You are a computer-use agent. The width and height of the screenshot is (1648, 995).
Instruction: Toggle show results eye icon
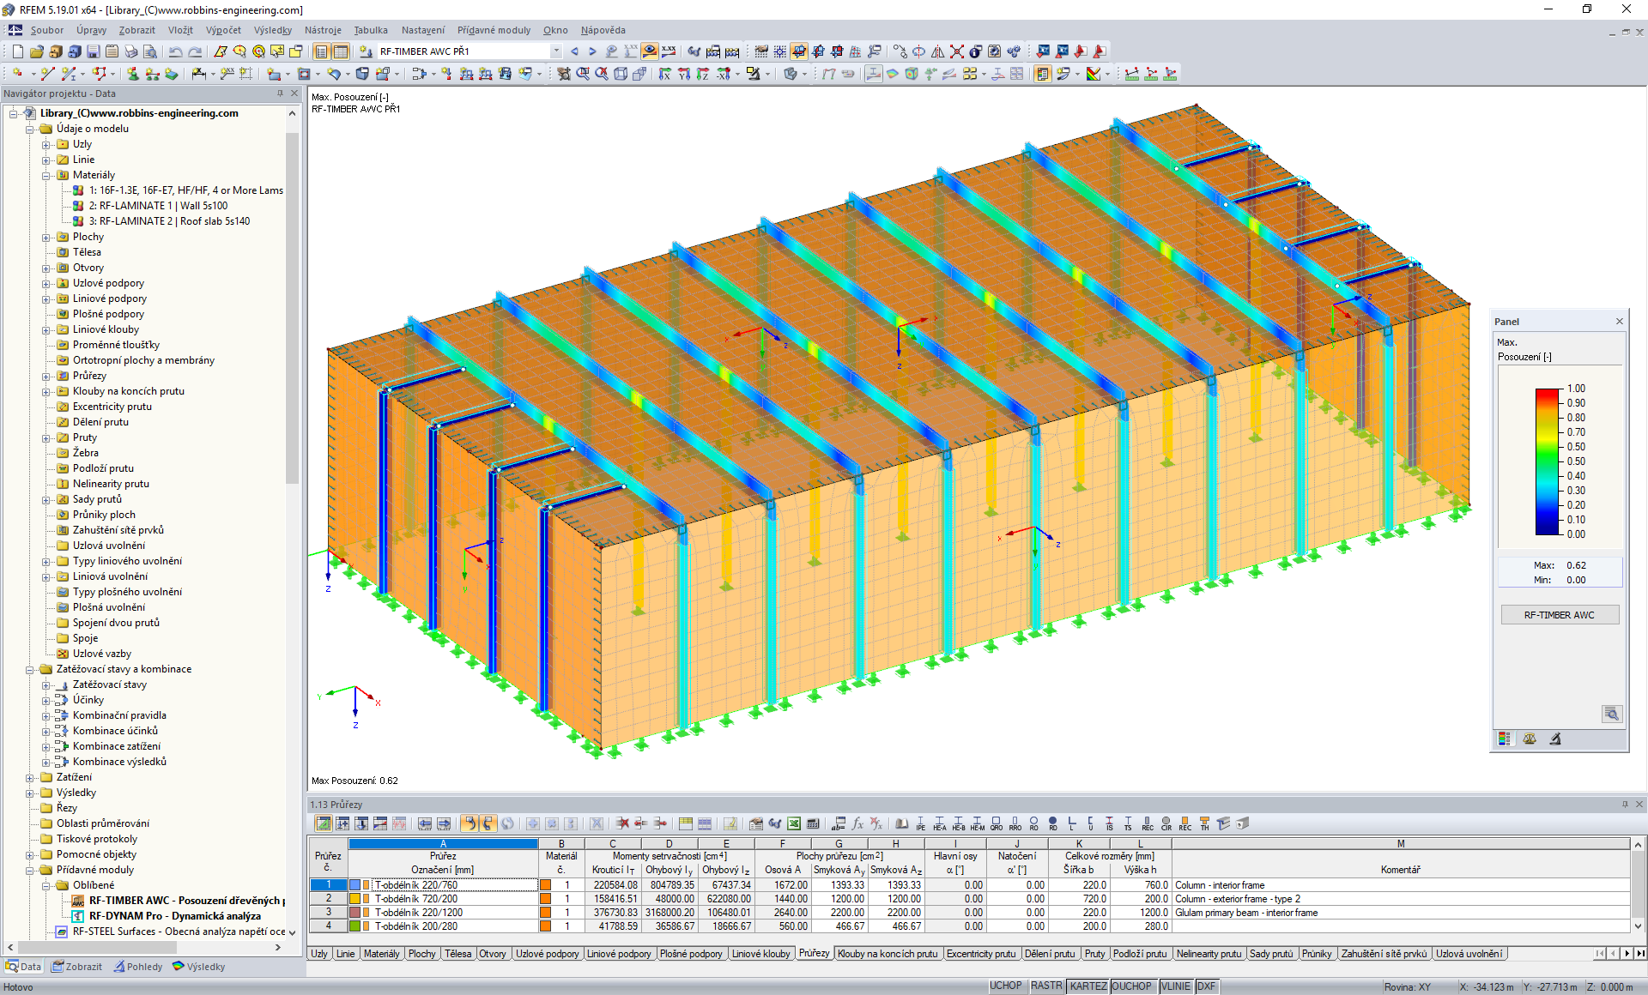(x=650, y=51)
